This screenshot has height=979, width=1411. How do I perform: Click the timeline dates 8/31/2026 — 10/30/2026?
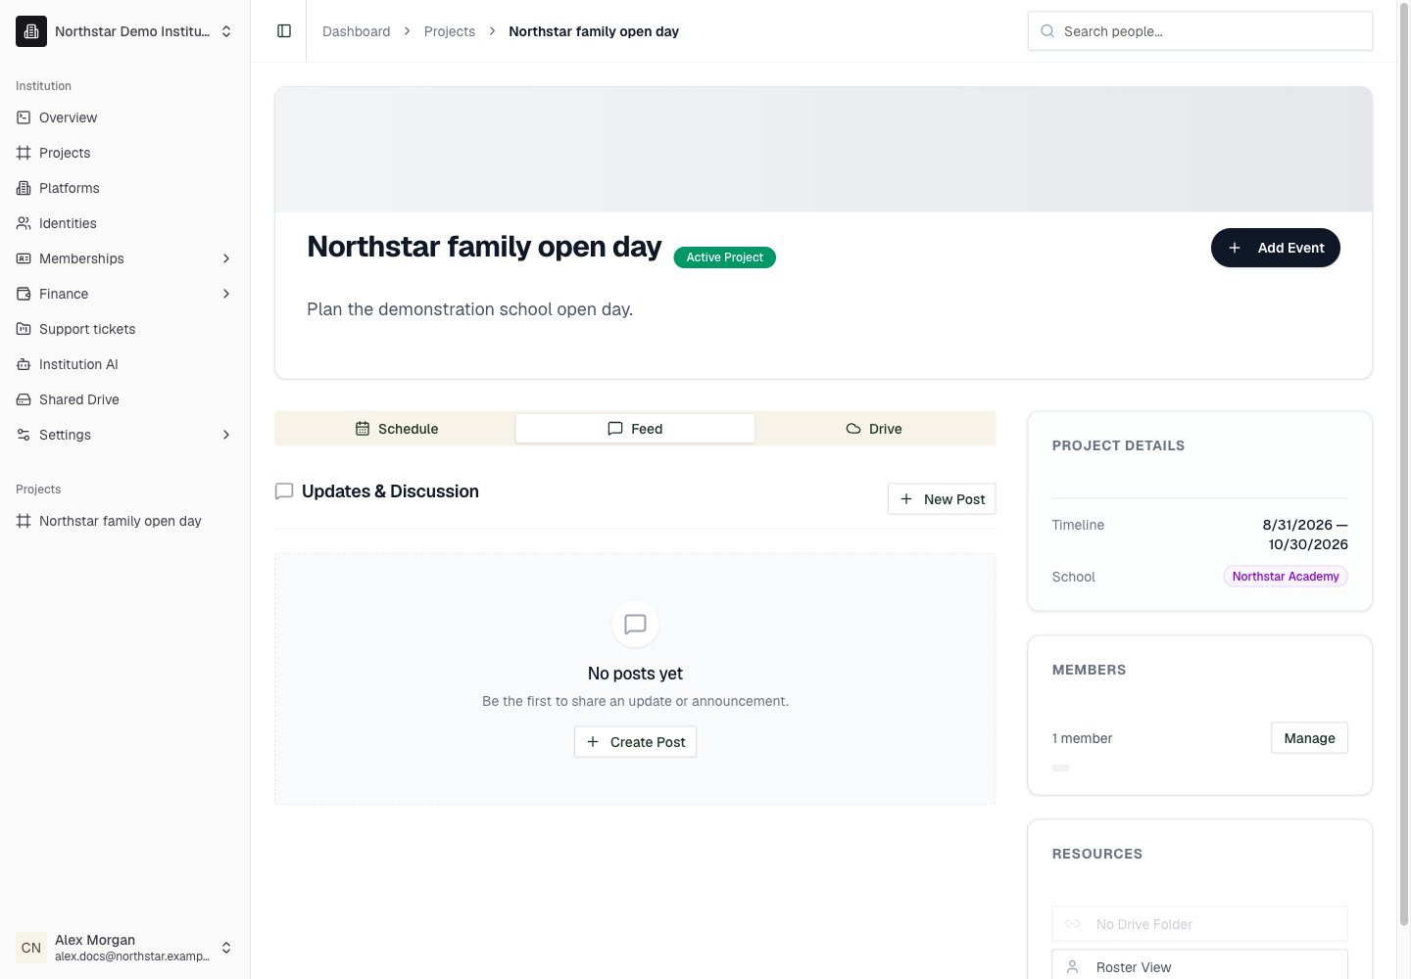tap(1304, 535)
